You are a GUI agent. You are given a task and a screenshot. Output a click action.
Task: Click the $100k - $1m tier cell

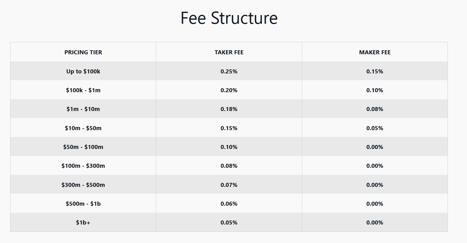[x=83, y=90]
